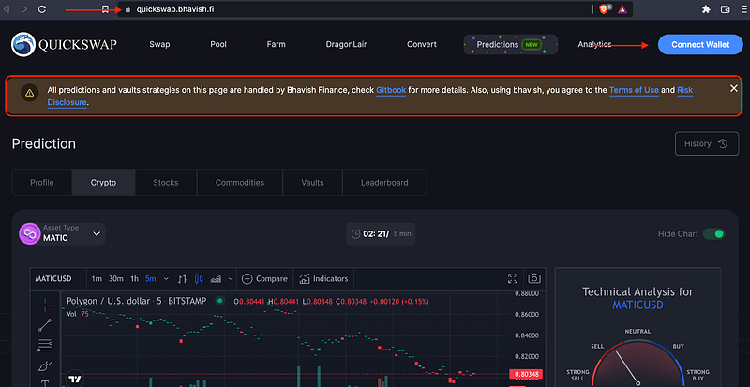Click the Polygon / U.S. dollar title
The height and width of the screenshot is (387, 750).
point(136,301)
